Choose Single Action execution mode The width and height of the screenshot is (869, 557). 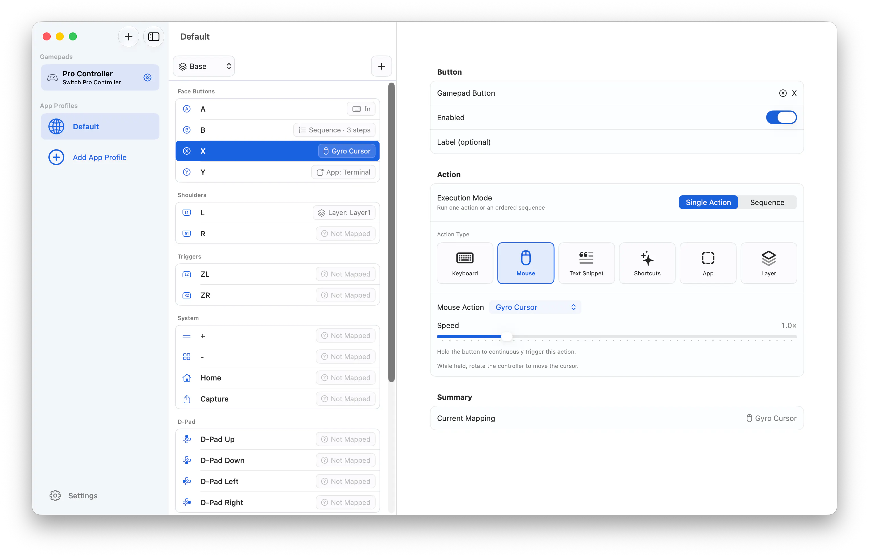tap(708, 202)
